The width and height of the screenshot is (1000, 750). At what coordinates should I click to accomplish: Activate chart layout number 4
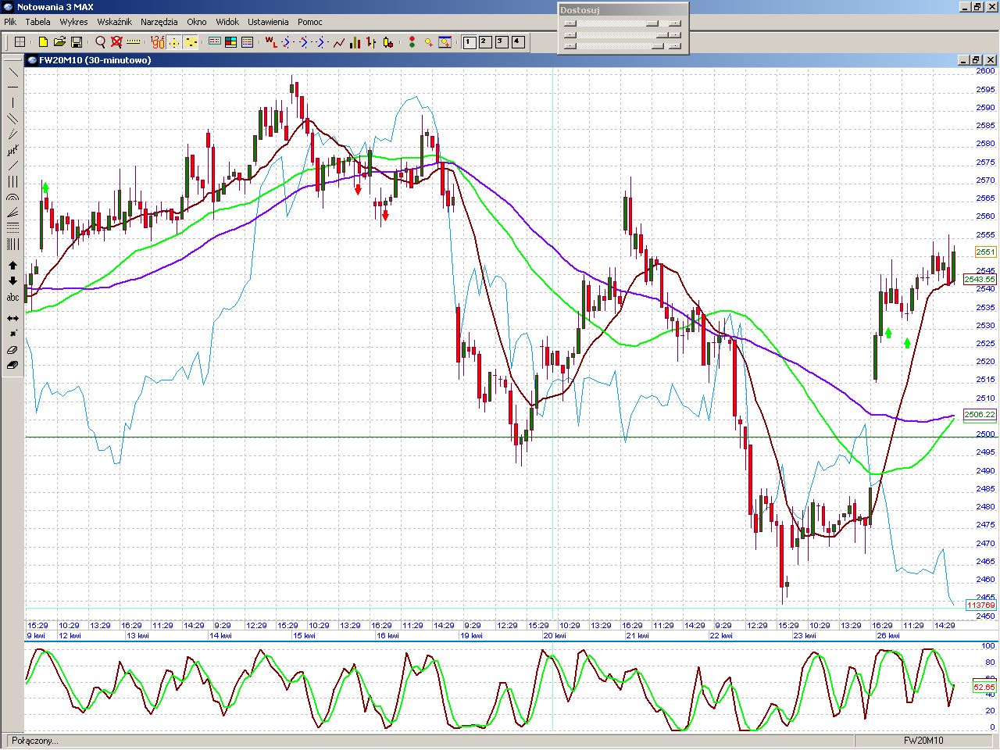pos(518,42)
